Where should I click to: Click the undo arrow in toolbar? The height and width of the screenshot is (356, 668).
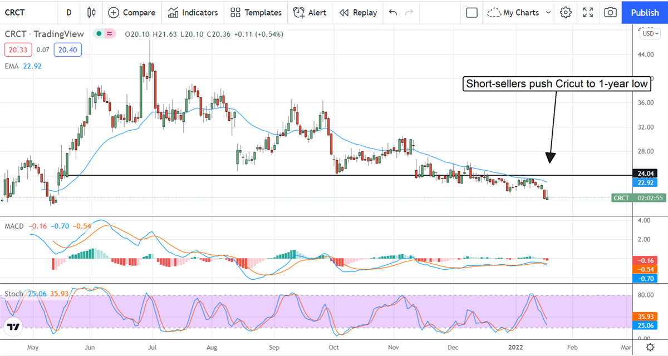click(393, 12)
